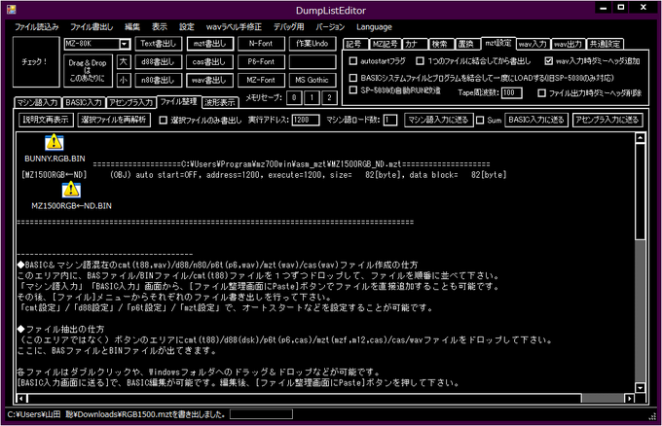
Task: Click the Tape周波数 input field
Action: coord(512,92)
